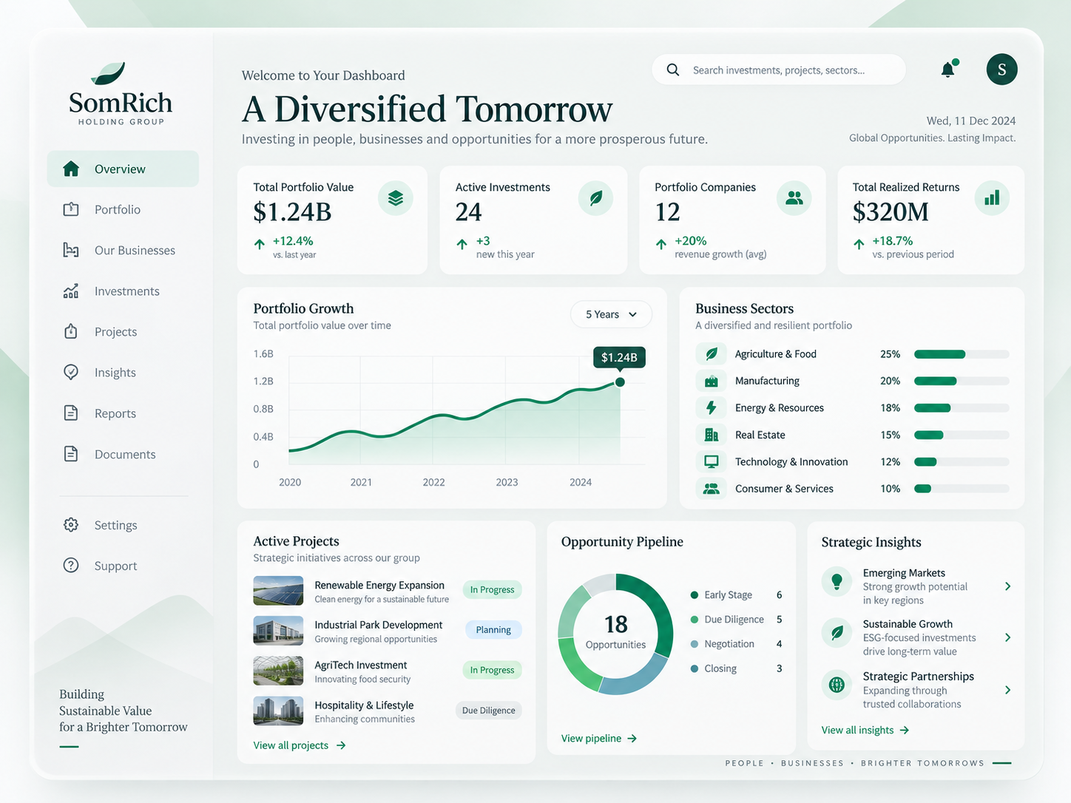Screen dimensions: 1071x803
Task: Click the layers icon on Total Portfolio Value
Action: point(396,198)
